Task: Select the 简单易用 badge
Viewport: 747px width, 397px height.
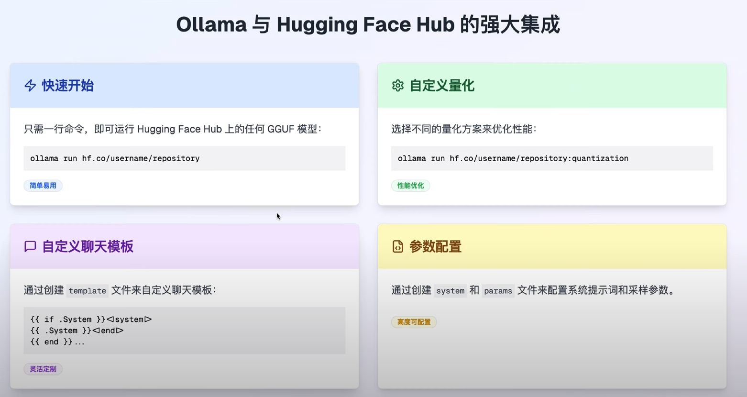Action: click(x=43, y=186)
